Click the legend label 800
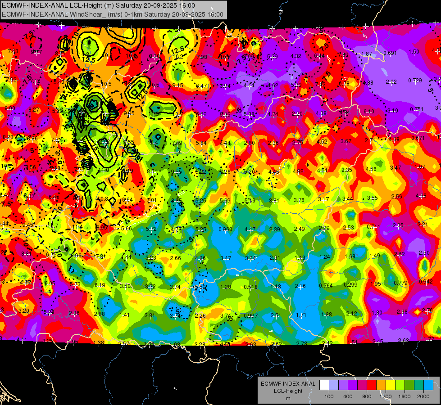The width and height of the screenshot is (441, 405). (367, 396)
